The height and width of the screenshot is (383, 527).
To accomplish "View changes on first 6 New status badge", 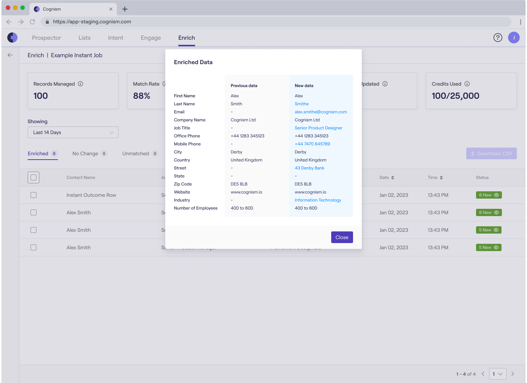I will [x=488, y=195].
